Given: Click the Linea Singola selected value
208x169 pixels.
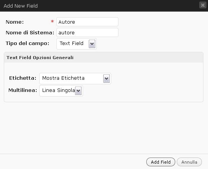Looking at the screenshot, I should (x=59, y=90).
